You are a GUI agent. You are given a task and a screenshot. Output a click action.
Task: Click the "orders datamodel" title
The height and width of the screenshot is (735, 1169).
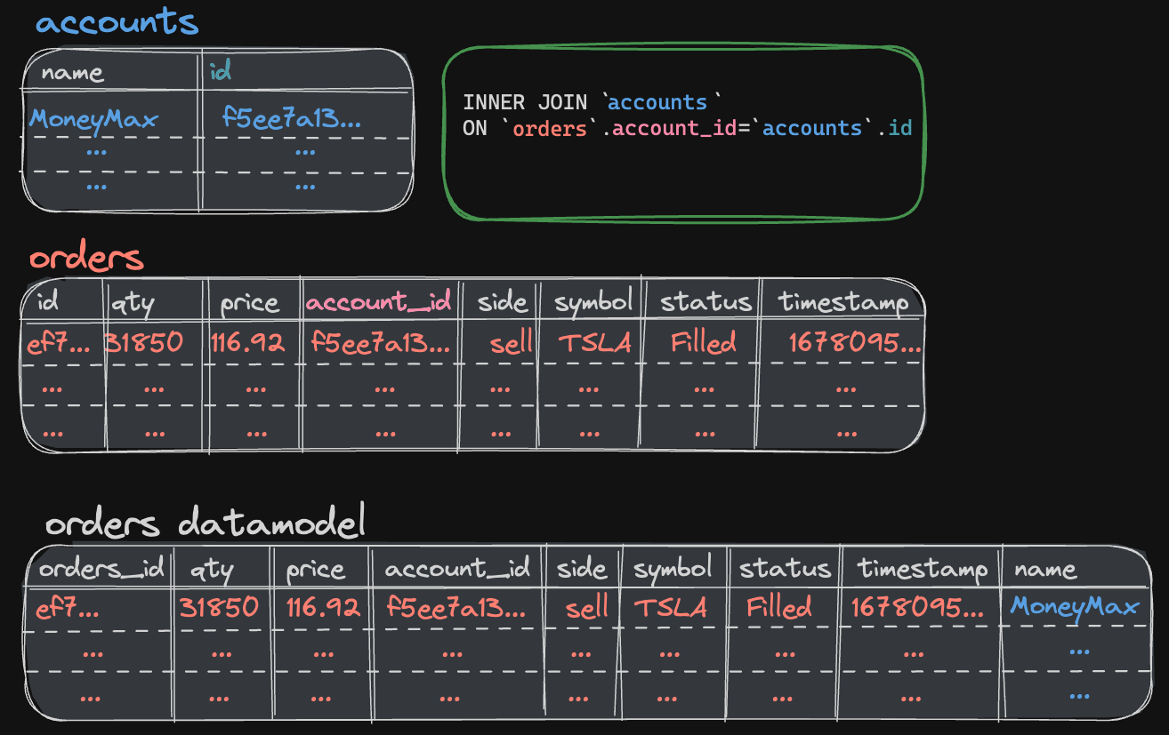coord(206,524)
